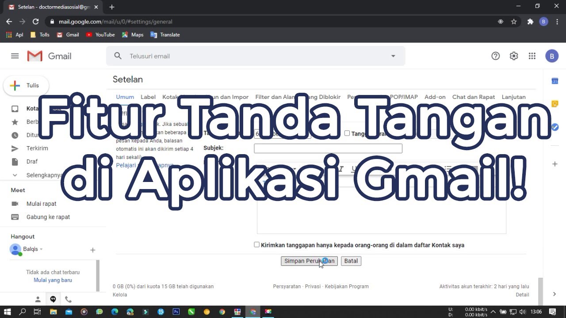Click the Gmail logo
This screenshot has height=318, width=566.
(49, 56)
